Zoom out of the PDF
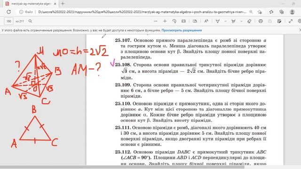The image size is (301, 169). (x=156, y=21)
